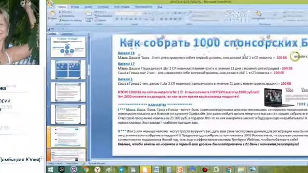Switch to the Структура outline pane tab
This screenshot has height=173, width=308.
67,34
